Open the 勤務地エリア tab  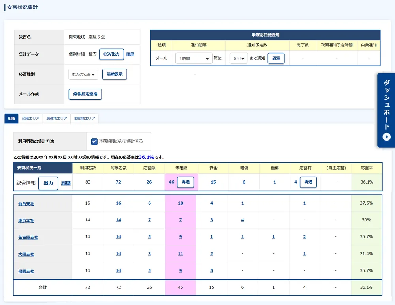coord(84,118)
